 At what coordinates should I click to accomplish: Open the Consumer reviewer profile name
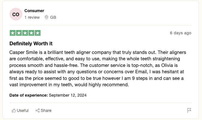coord(34,11)
